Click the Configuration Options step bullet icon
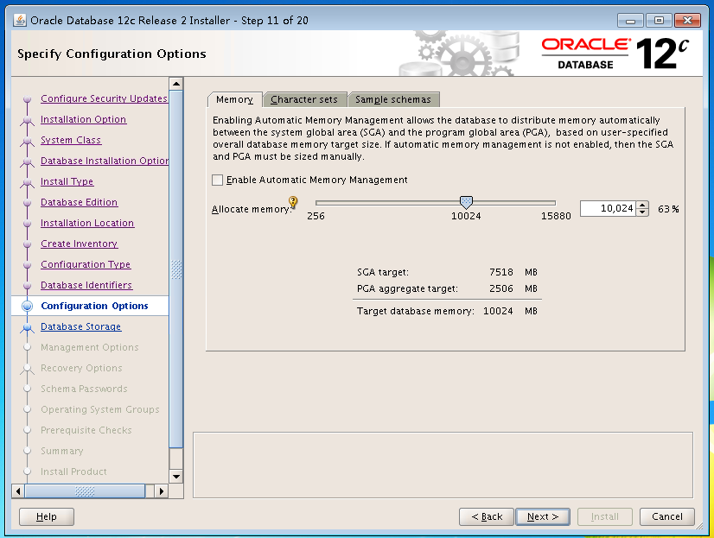714x538 pixels. (x=28, y=306)
